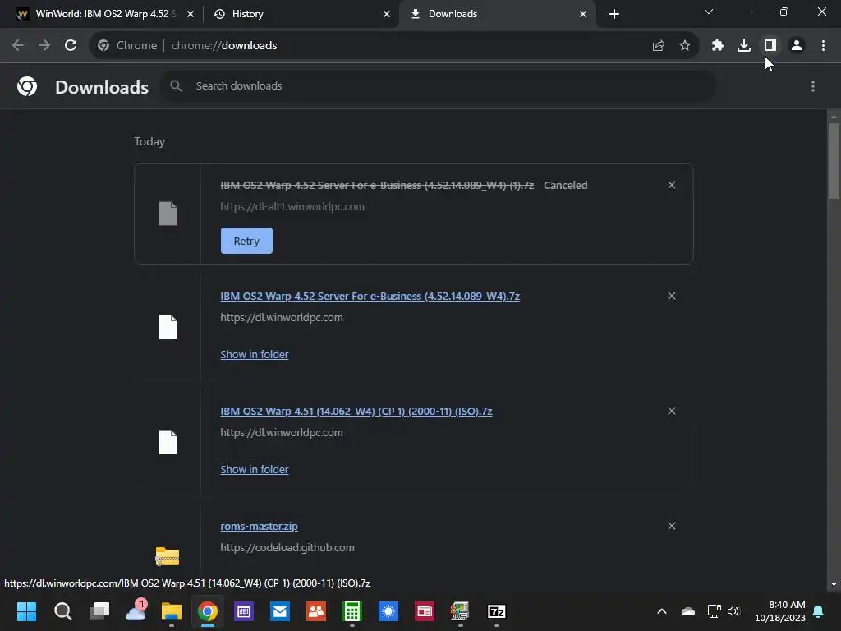This screenshot has height=631, width=841.
Task: Open the Mail app on taskbar
Action: (280, 611)
